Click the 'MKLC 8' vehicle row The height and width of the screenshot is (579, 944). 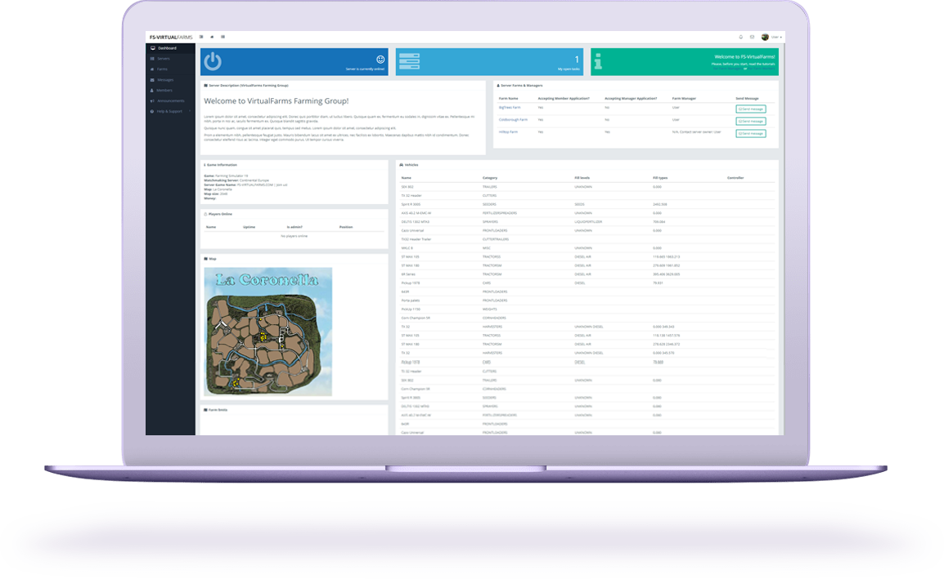[x=587, y=247]
